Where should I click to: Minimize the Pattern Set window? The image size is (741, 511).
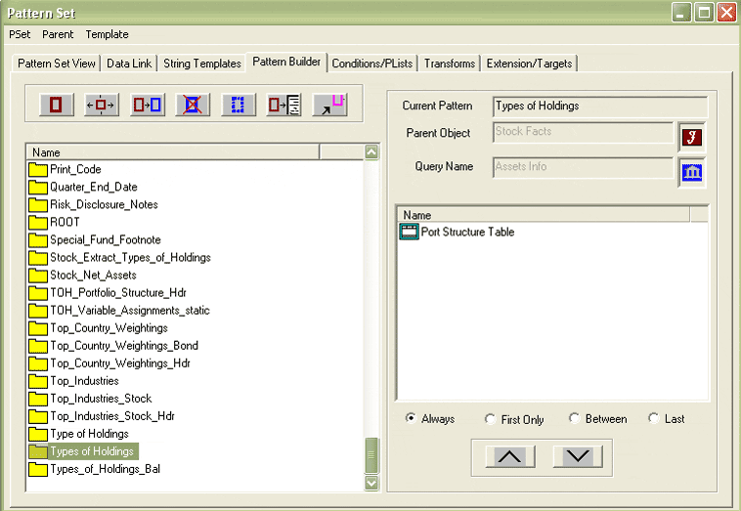[681, 13]
